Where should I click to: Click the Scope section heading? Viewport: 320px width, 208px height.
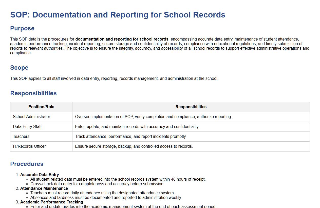(x=19, y=68)
